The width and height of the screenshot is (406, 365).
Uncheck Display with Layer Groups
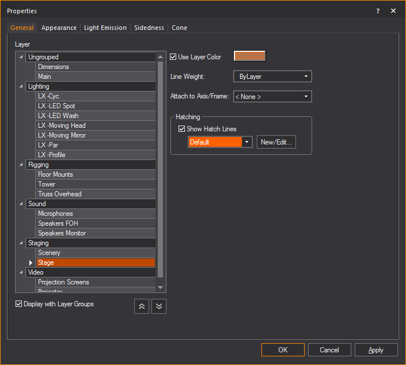pyautogui.click(x=19, y=304)
